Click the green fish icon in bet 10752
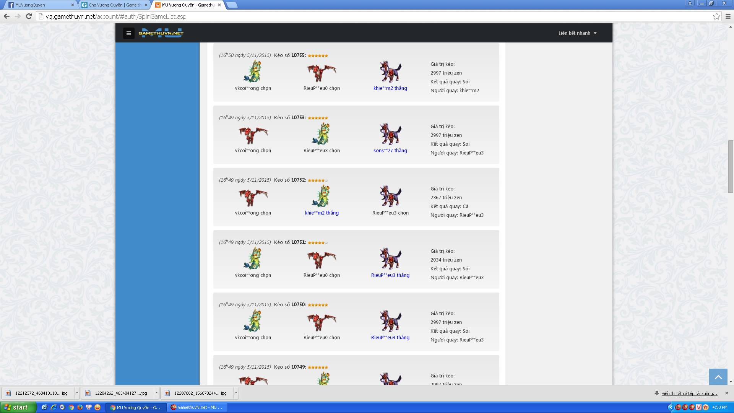 point(322,196)
